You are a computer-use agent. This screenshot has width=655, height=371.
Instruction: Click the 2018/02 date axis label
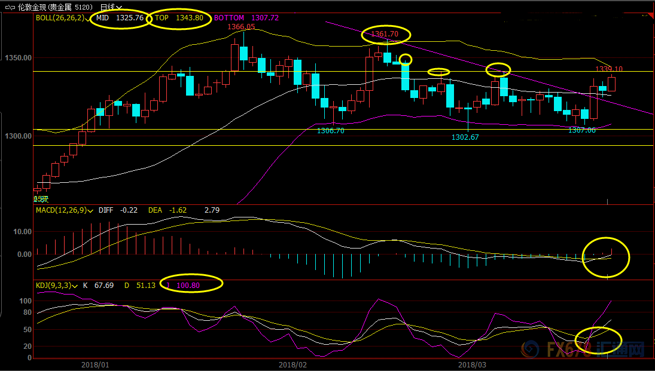pyautogui.click(x=293, y=365)
